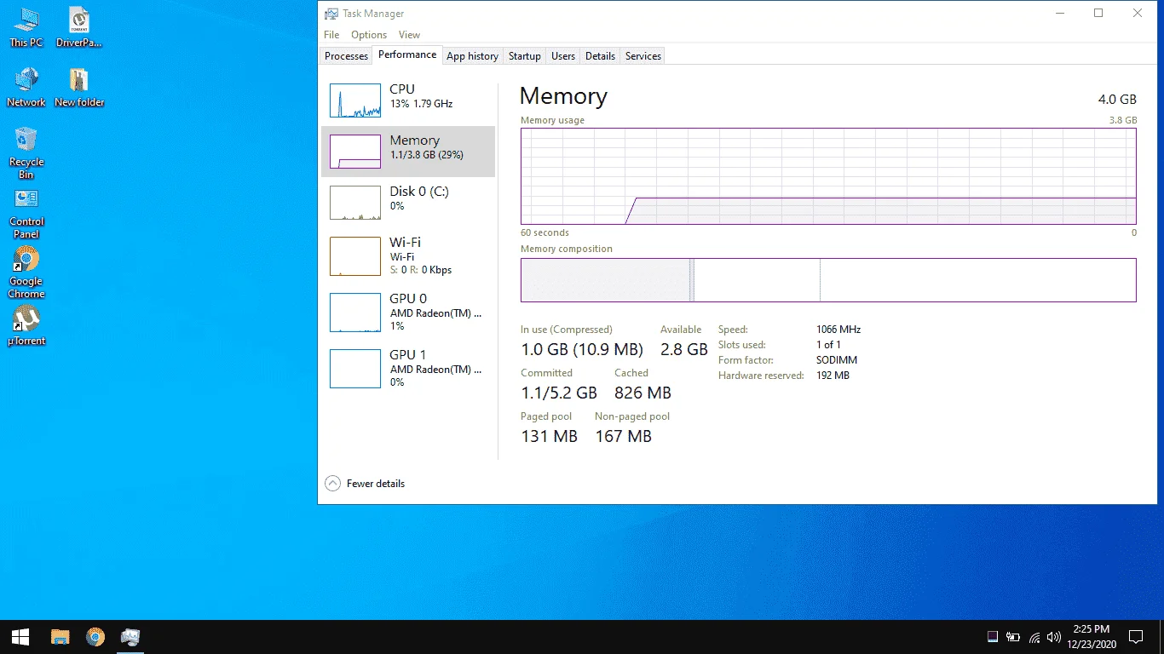Open the Action Center notifications icon

click(x=1135, y=637)
